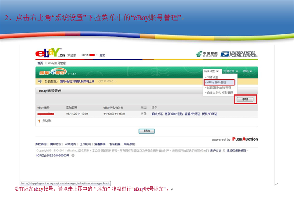Open 用户协议 link in copyright line

(x=216, y=150)
